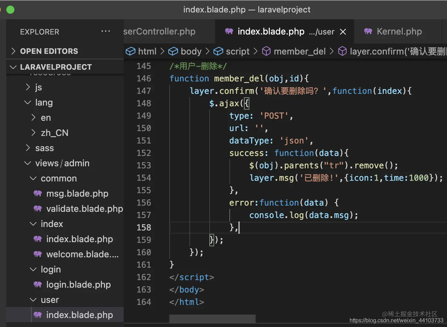Click the script breadcrumb label
Image resolution: width=447 pixels, height=327 pixels.
pos(238,51)
